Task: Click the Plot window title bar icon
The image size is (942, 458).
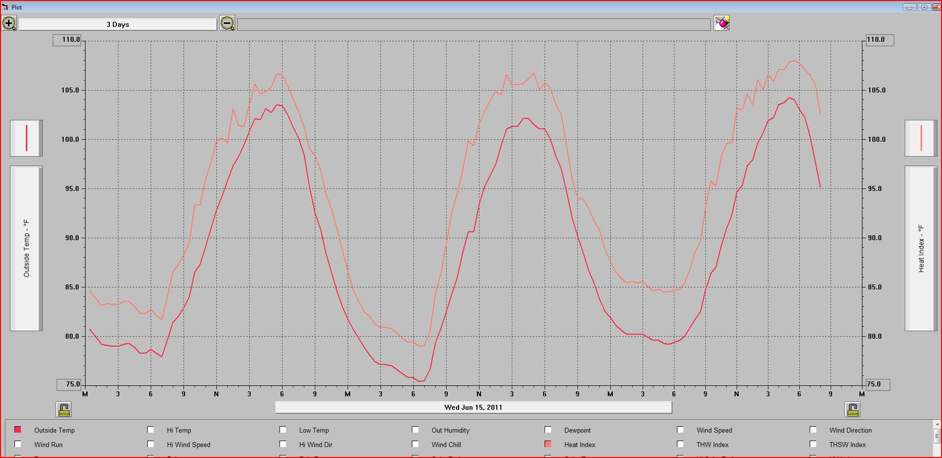Action: tap(5, 7)
